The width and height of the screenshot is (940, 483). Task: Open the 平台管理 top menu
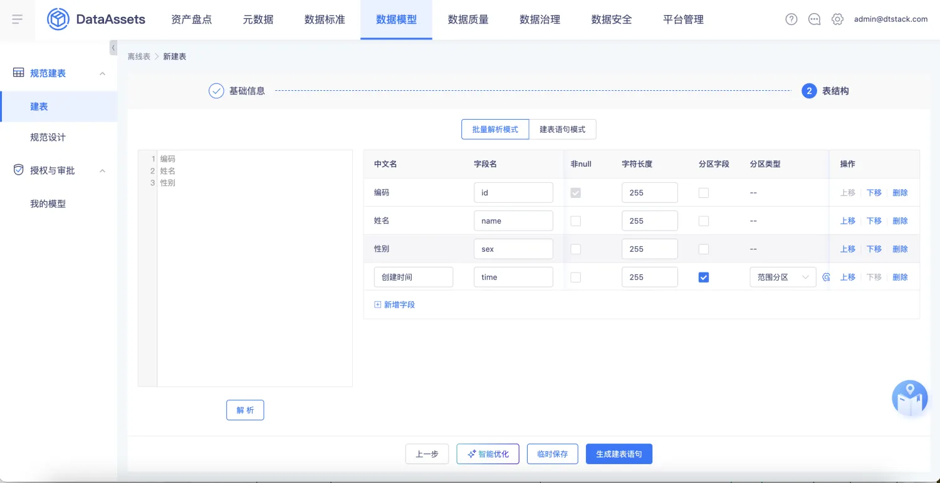tap(683, 19)
